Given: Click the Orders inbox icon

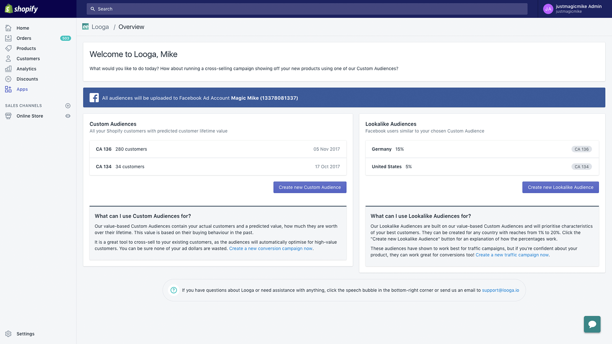Looking at the screenshot, I should [8, 38].
